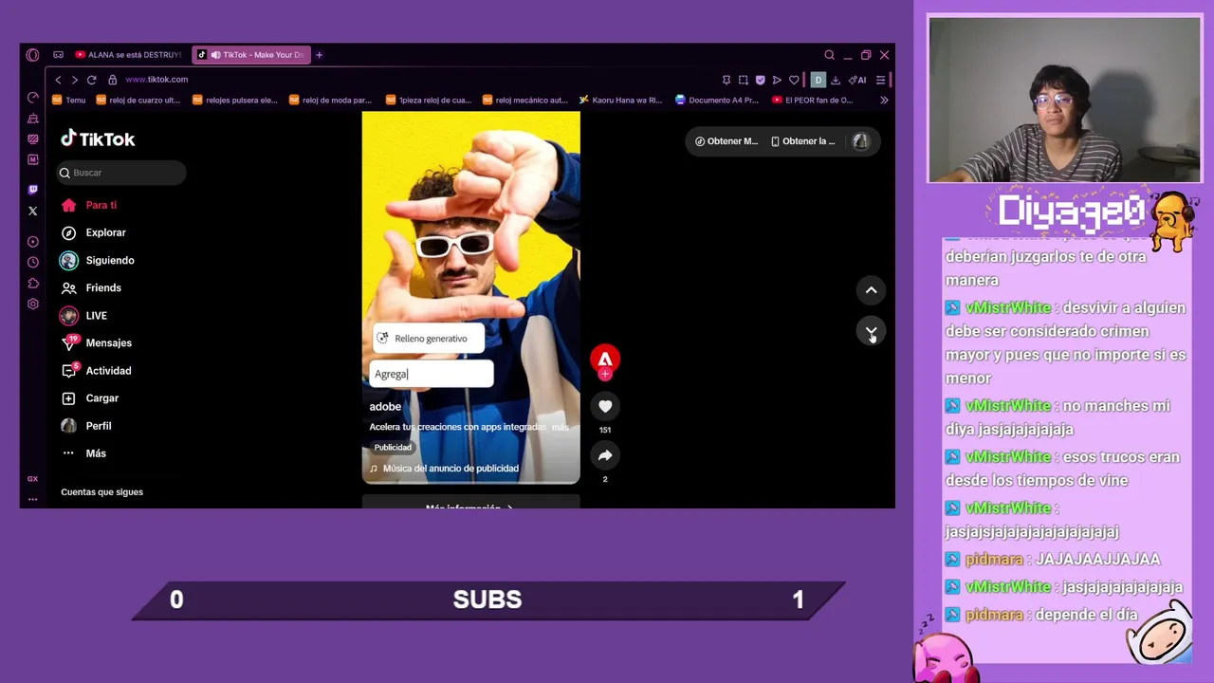Open 'Friends' page
Image resolution: width=1214 pixels, height=683 pixels.
click(x=91, y=287)
